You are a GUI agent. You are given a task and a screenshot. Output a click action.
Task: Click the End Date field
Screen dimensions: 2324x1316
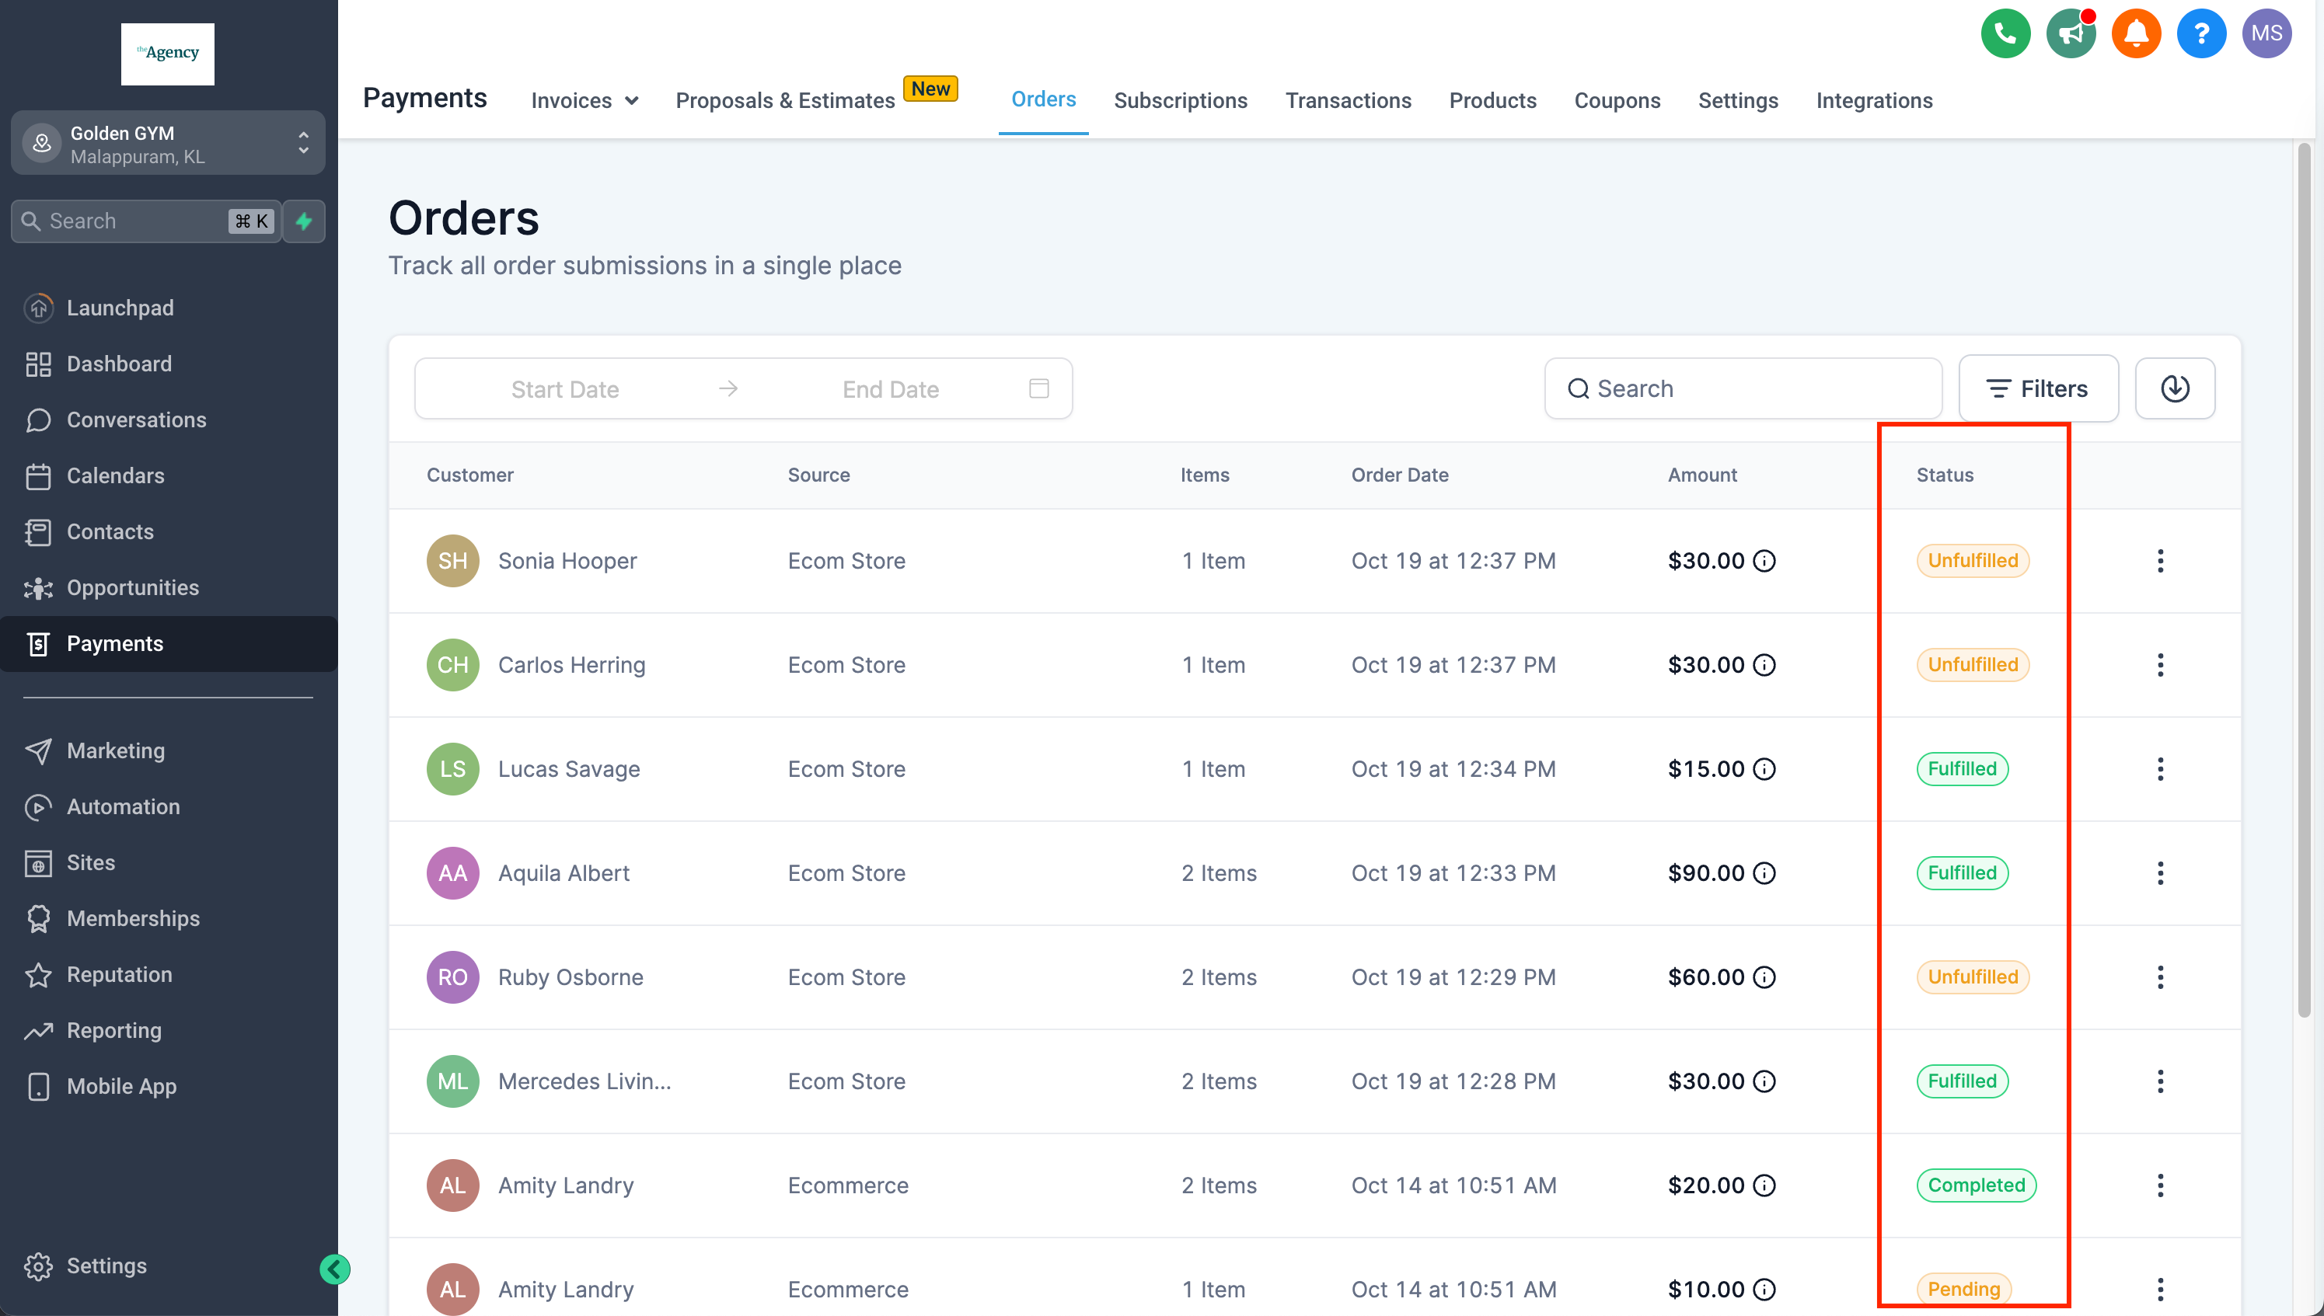(x=890, y=389)
